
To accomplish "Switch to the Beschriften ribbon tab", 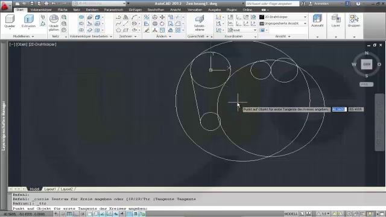I will click(156, 10).
